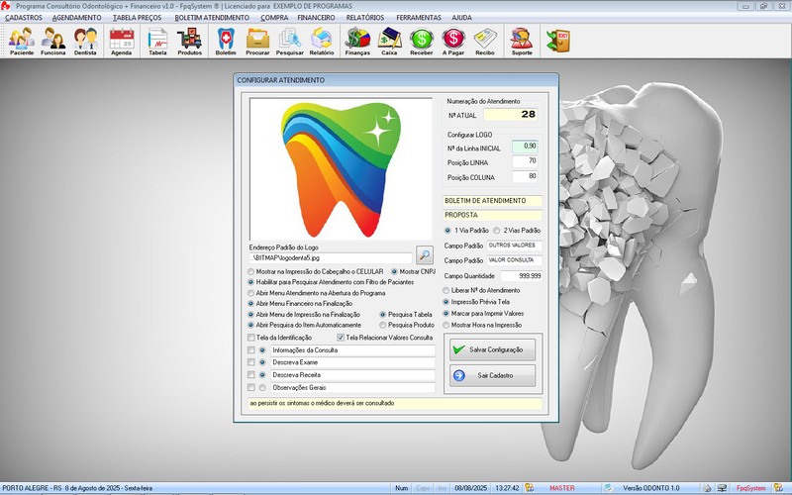This screenshot has height=495, width=792.
Task: Open the RELATÓRIOS menu
Action: [x=365, y=18]
